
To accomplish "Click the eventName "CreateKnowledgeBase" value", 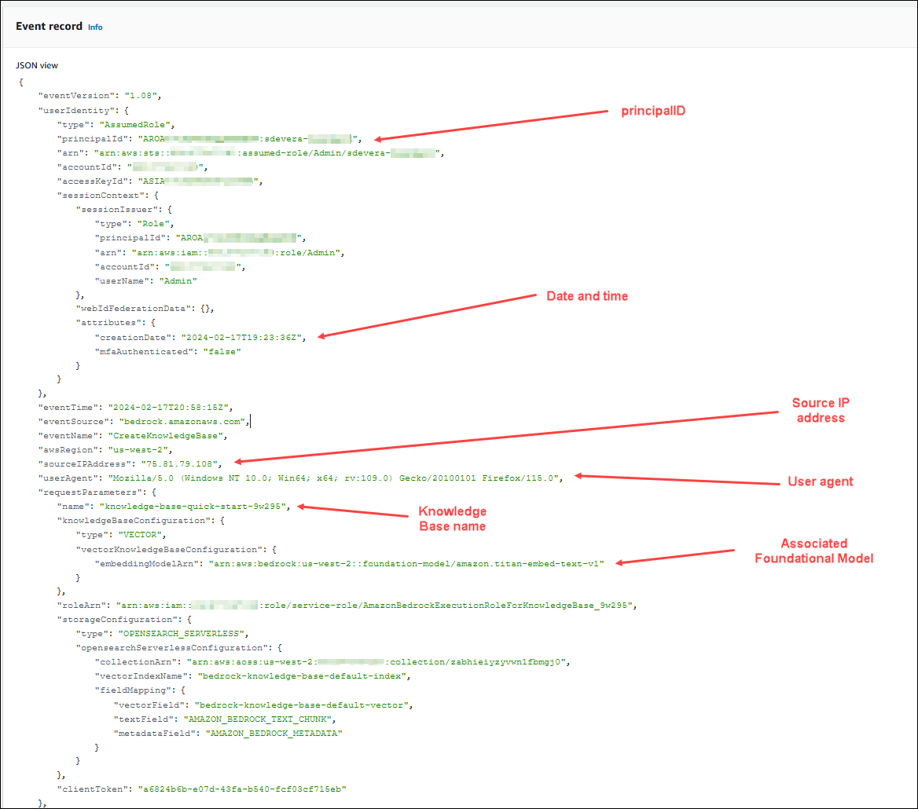I will pyautogui.click(x=166, y=436).
